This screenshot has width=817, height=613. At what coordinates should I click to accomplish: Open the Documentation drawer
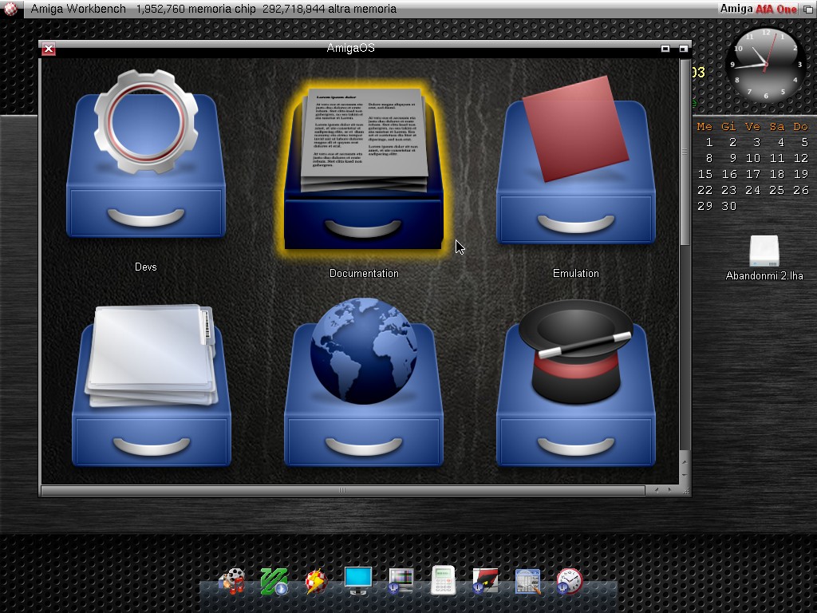point(363,172)
